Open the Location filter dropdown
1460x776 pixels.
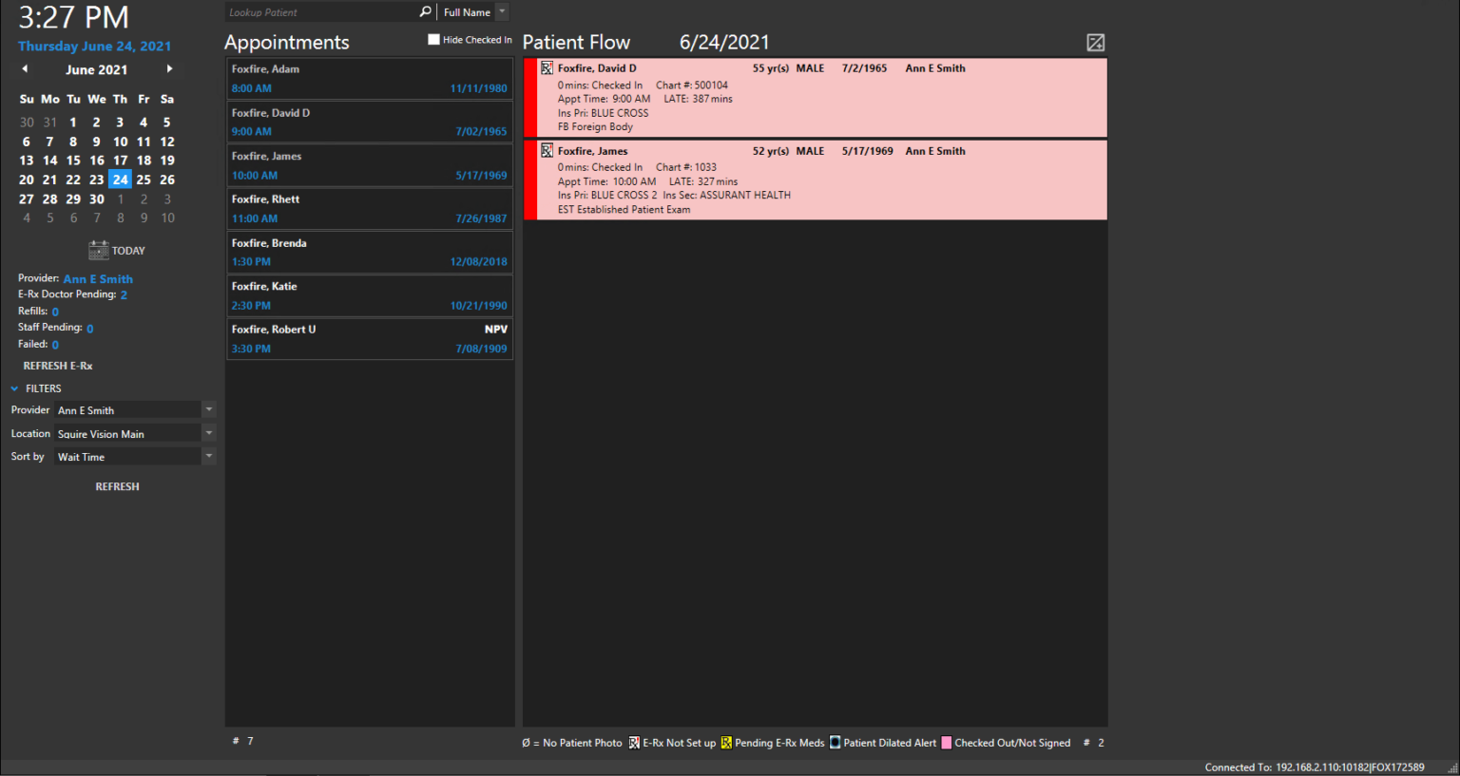click(209, 433)
